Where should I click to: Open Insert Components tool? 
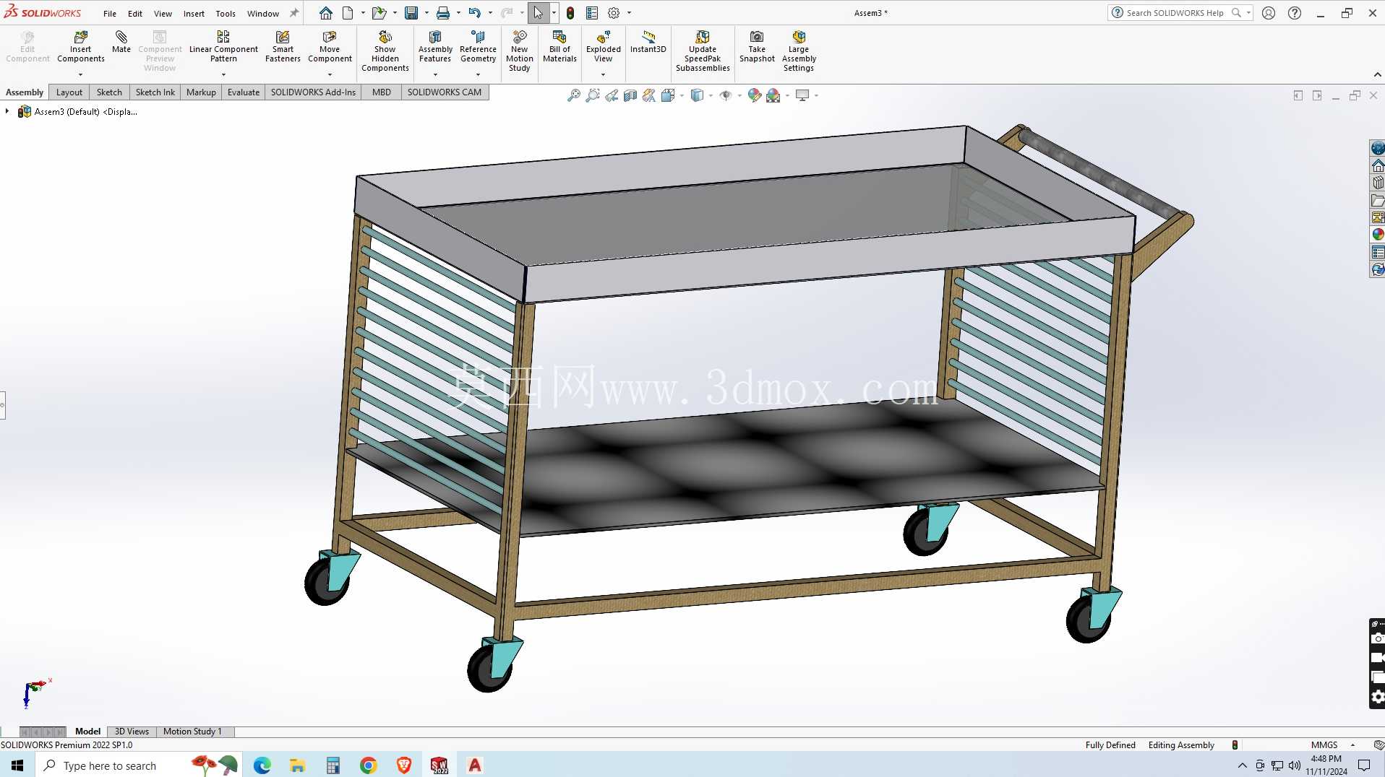81,46
